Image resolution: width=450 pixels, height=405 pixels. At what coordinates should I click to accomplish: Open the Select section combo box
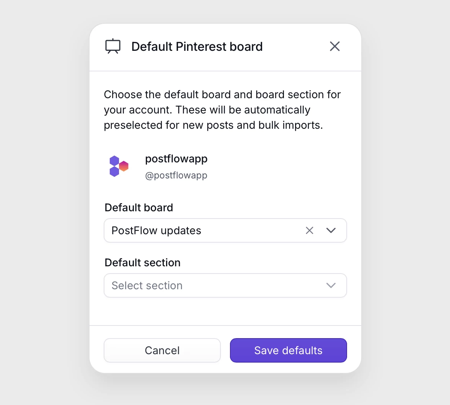[225, 285]
